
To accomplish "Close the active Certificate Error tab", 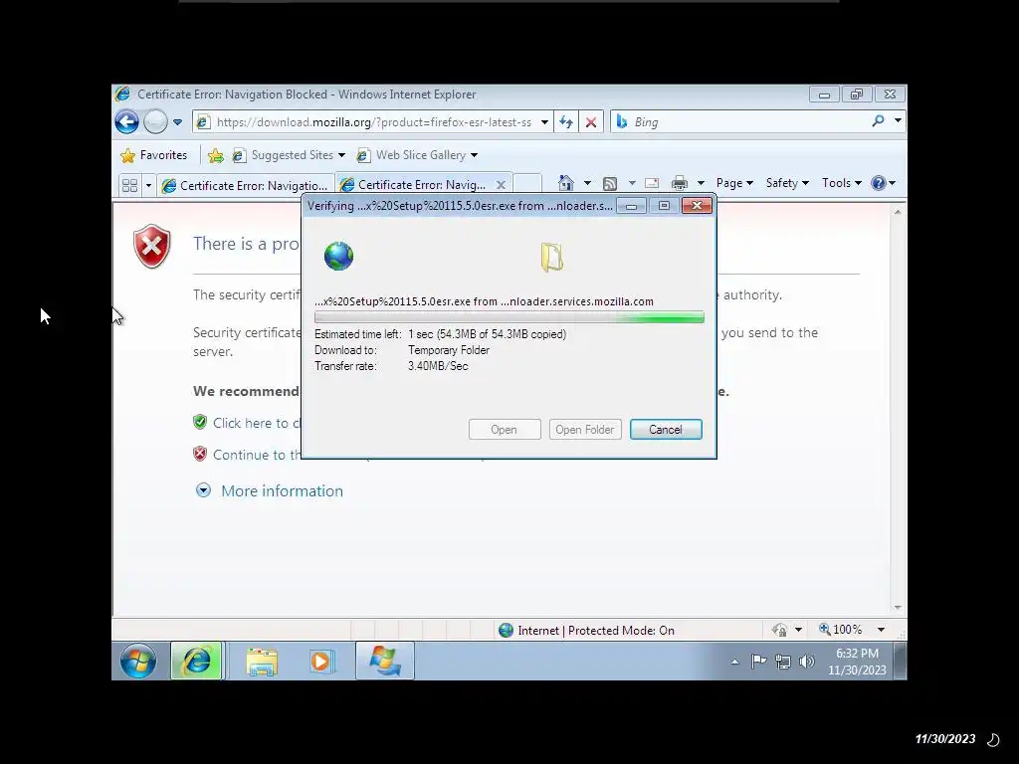I will coord(501,184).
